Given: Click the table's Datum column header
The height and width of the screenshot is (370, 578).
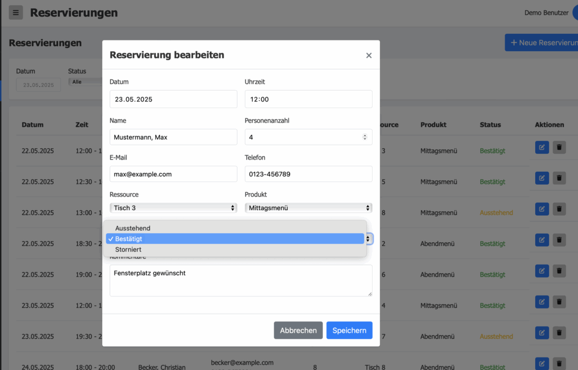Looking at the screenshot, I should pyautogui.click(x=32, y=124).
